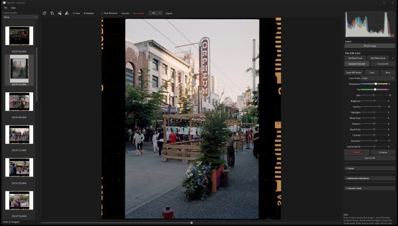Click the Convert Current button
This screenshot has height=226, width=398.
(357, 64)
